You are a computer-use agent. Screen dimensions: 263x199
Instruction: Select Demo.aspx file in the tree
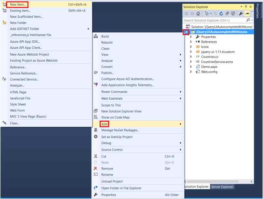[x=209, y=67]
